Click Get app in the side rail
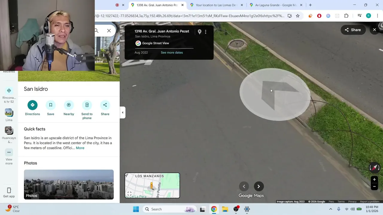Image resolution: width=383 pixels, height=215 pixels. click(x=9, y=192)
